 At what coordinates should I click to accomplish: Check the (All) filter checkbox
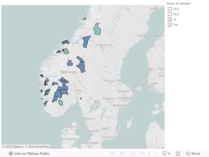(170, 9)
